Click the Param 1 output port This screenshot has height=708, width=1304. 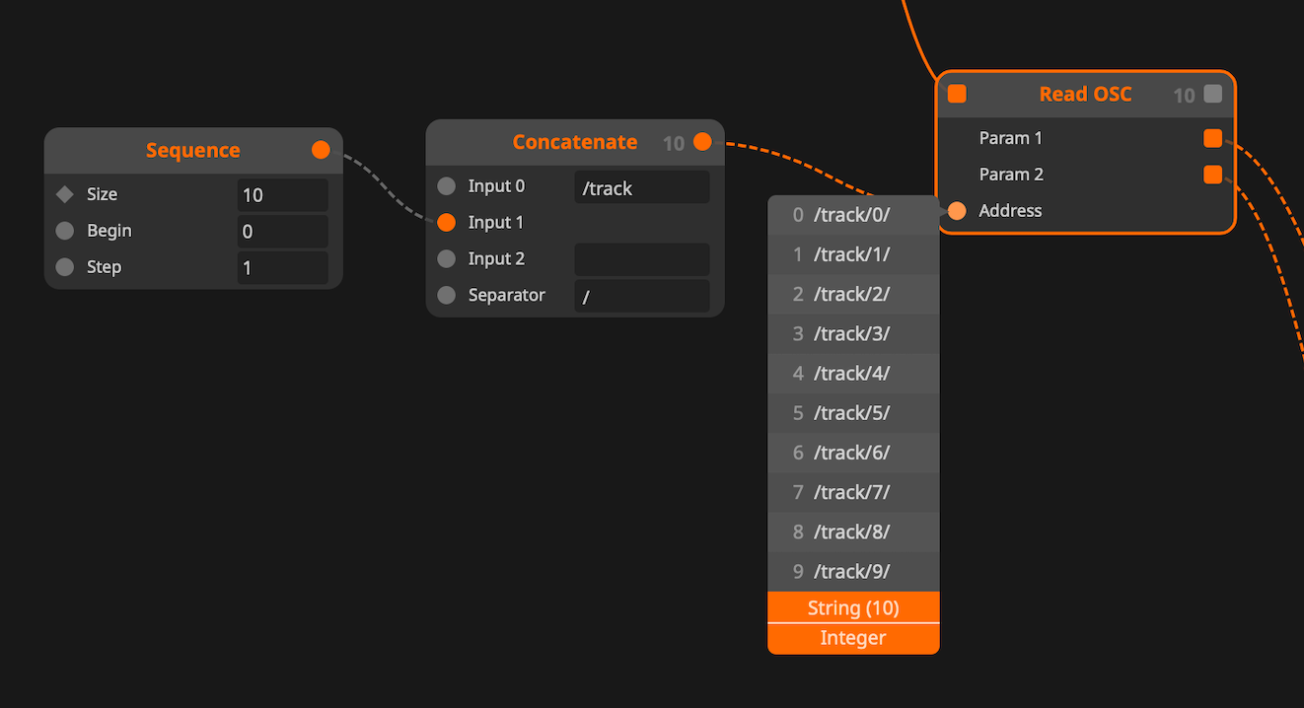(x=1212, y=138)
